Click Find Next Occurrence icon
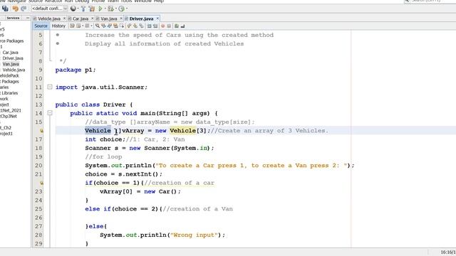The image size is (456, 256). pyautogui.click(x=110, y=26)
